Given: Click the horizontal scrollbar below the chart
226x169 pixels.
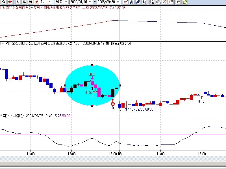Looking at the screenshot, I should click(113, 164).
